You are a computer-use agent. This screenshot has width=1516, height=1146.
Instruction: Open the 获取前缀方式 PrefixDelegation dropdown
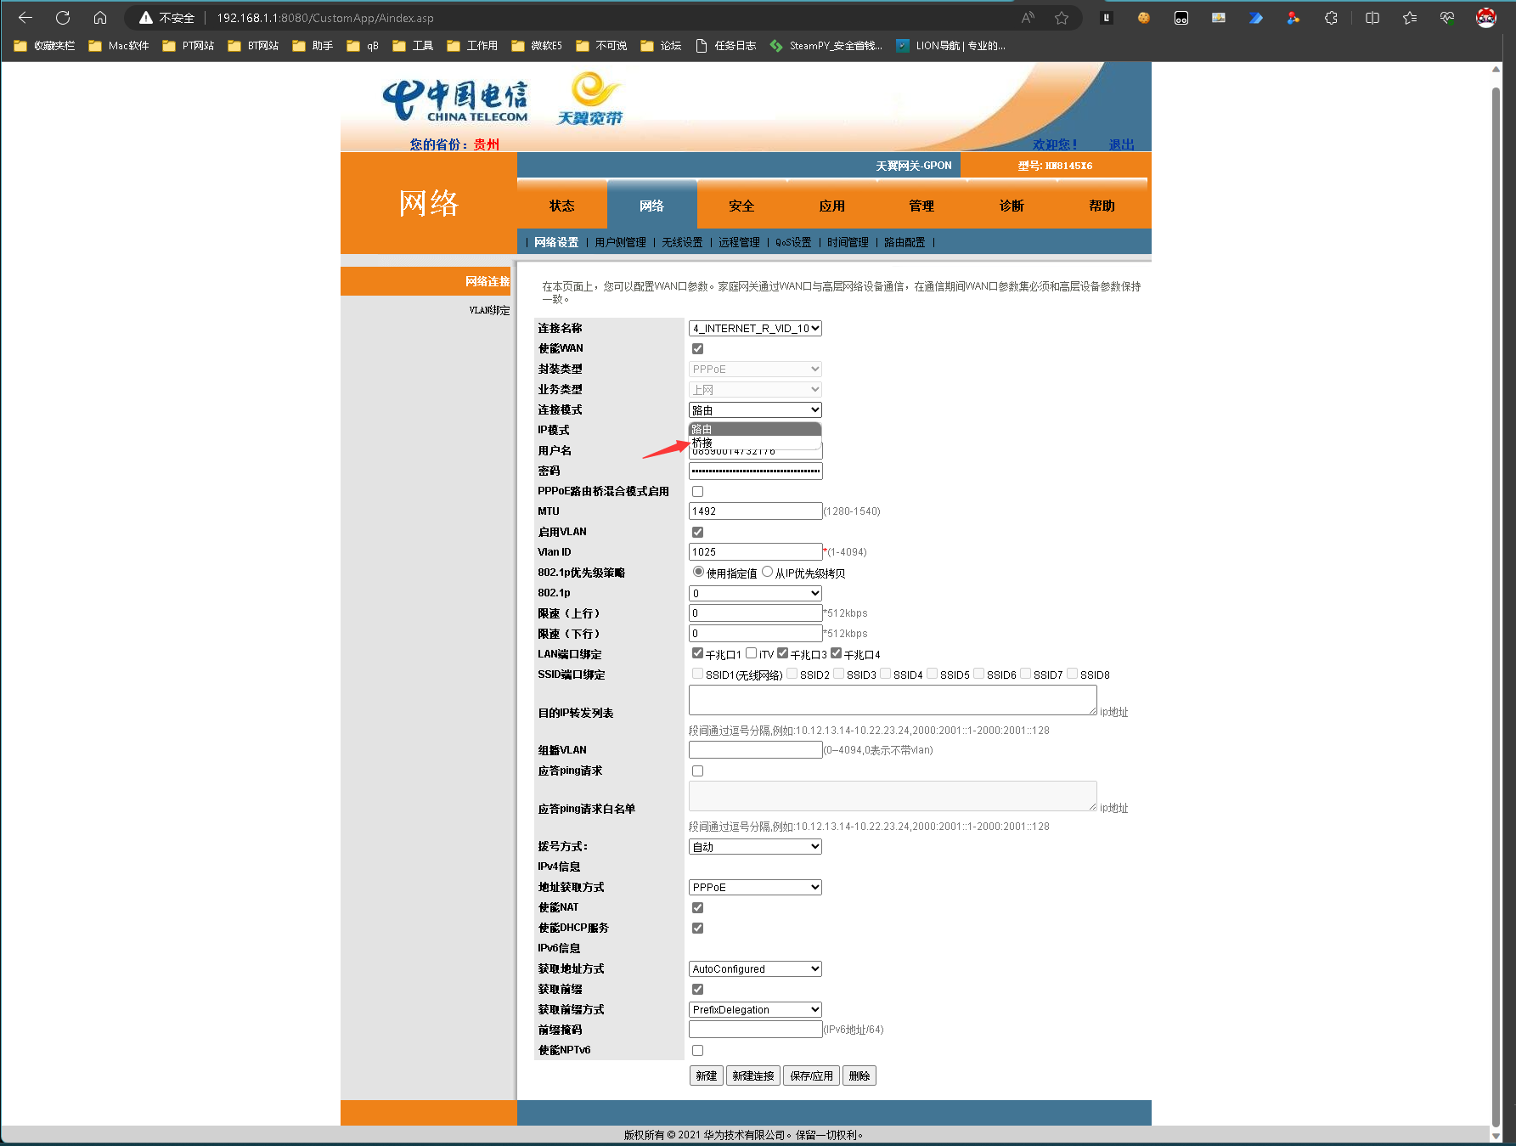click(755, 1010)
